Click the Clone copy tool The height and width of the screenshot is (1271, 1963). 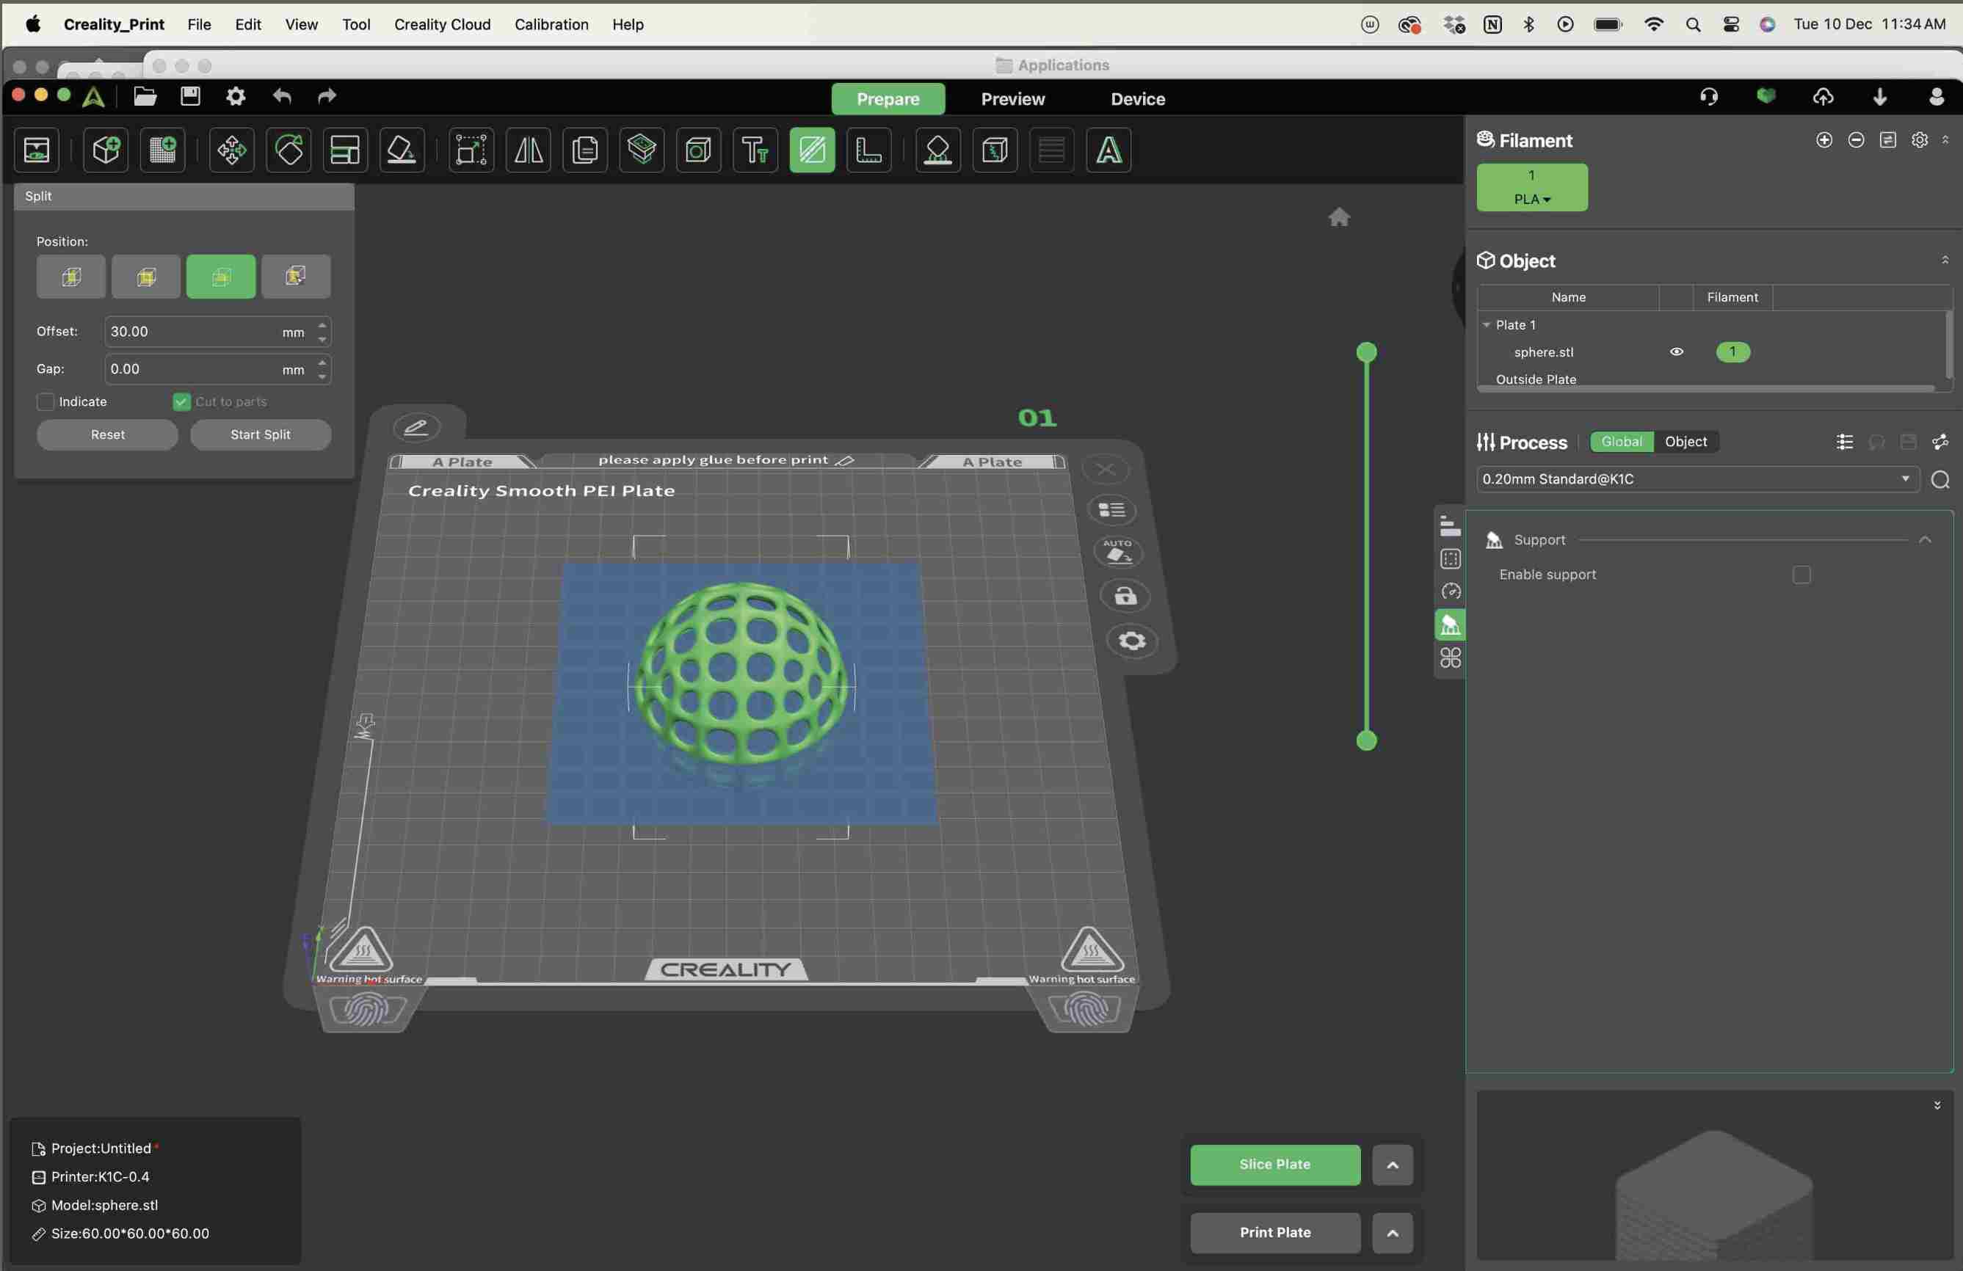tap(586, 150)
